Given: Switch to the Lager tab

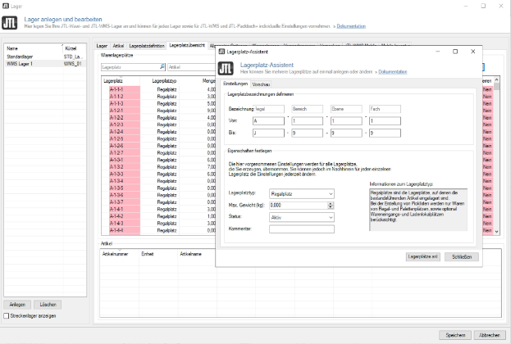Looking at the screenshot, I should (x=102, y=46).
